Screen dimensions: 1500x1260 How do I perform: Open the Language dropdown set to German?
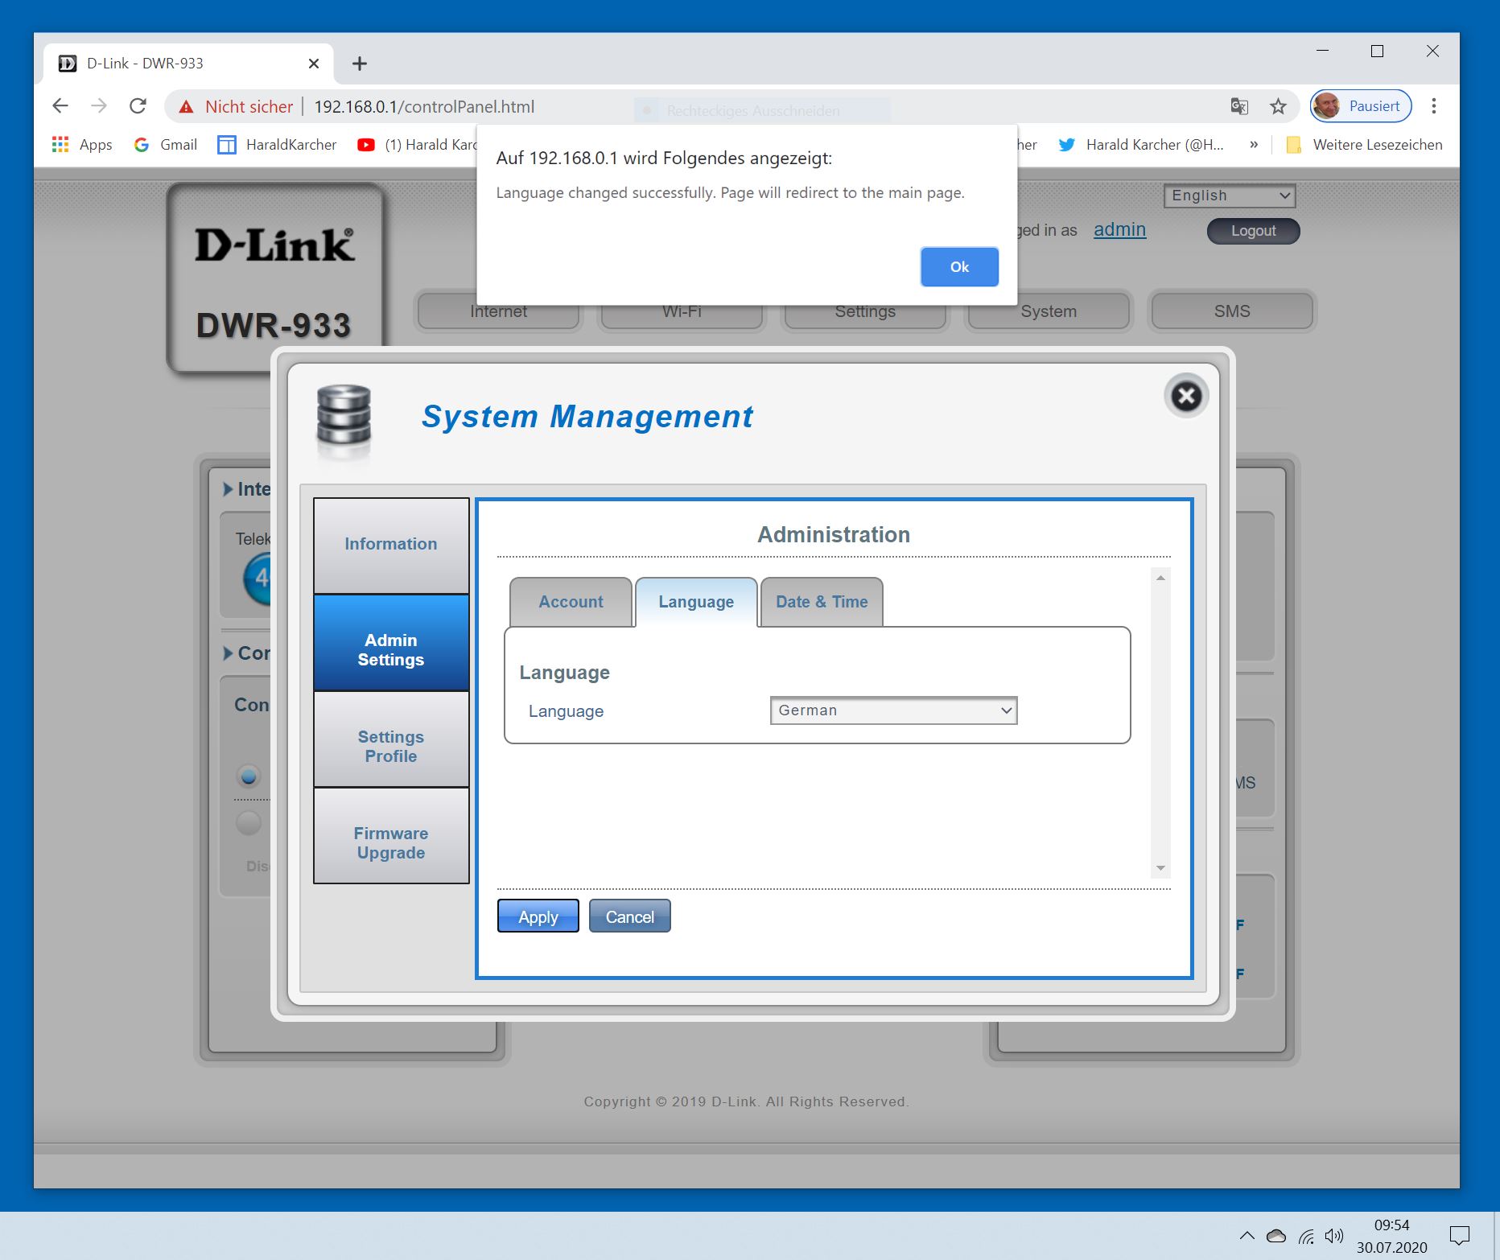[x=893, y=710]
